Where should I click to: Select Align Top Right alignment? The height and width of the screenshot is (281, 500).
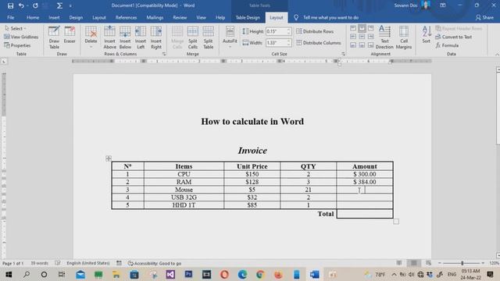click(x=370, y=28)
